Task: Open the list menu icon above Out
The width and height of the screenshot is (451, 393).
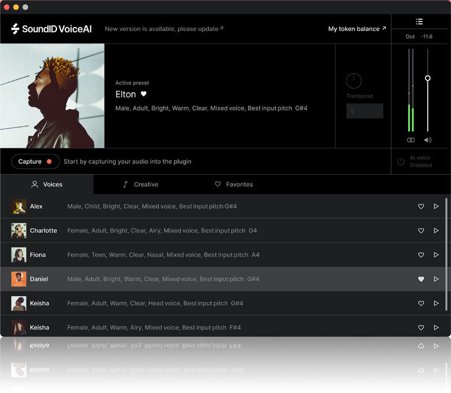Action: (419, 21)
